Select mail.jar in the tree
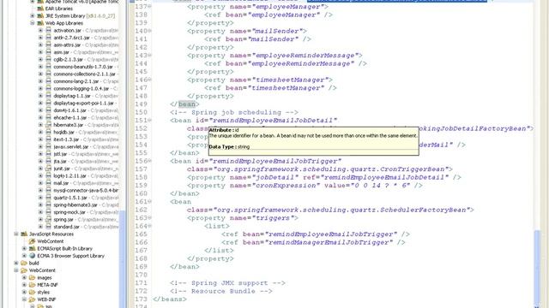The width and height of the screenshot is (549, 308). click(61, 183)
